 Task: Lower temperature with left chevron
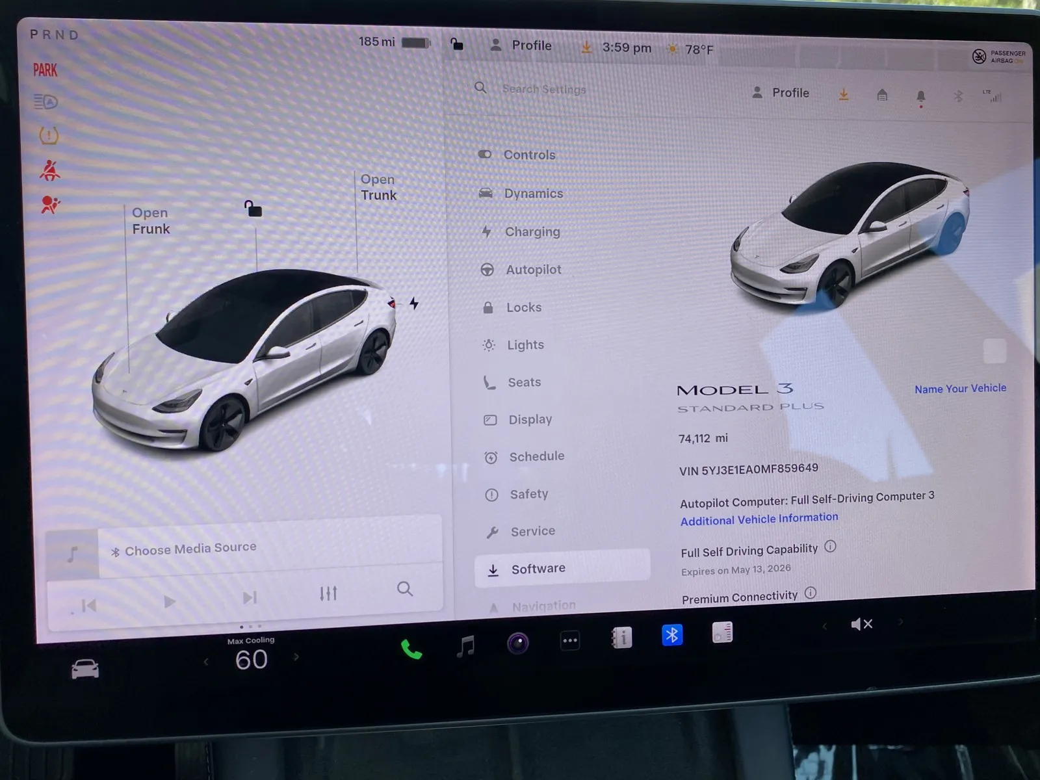tap(206, 662)
